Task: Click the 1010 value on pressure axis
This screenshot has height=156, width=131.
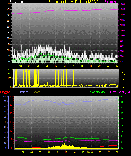Action: click(122, 25)
